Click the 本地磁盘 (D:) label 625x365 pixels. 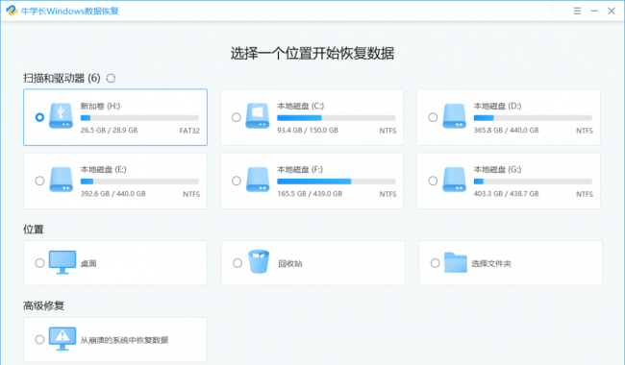[x=497, y=106]
